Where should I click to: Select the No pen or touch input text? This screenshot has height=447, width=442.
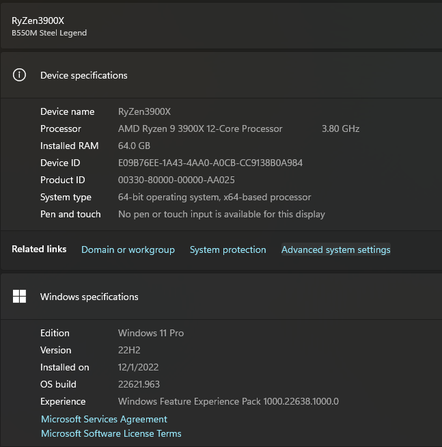tap(221, 214)
